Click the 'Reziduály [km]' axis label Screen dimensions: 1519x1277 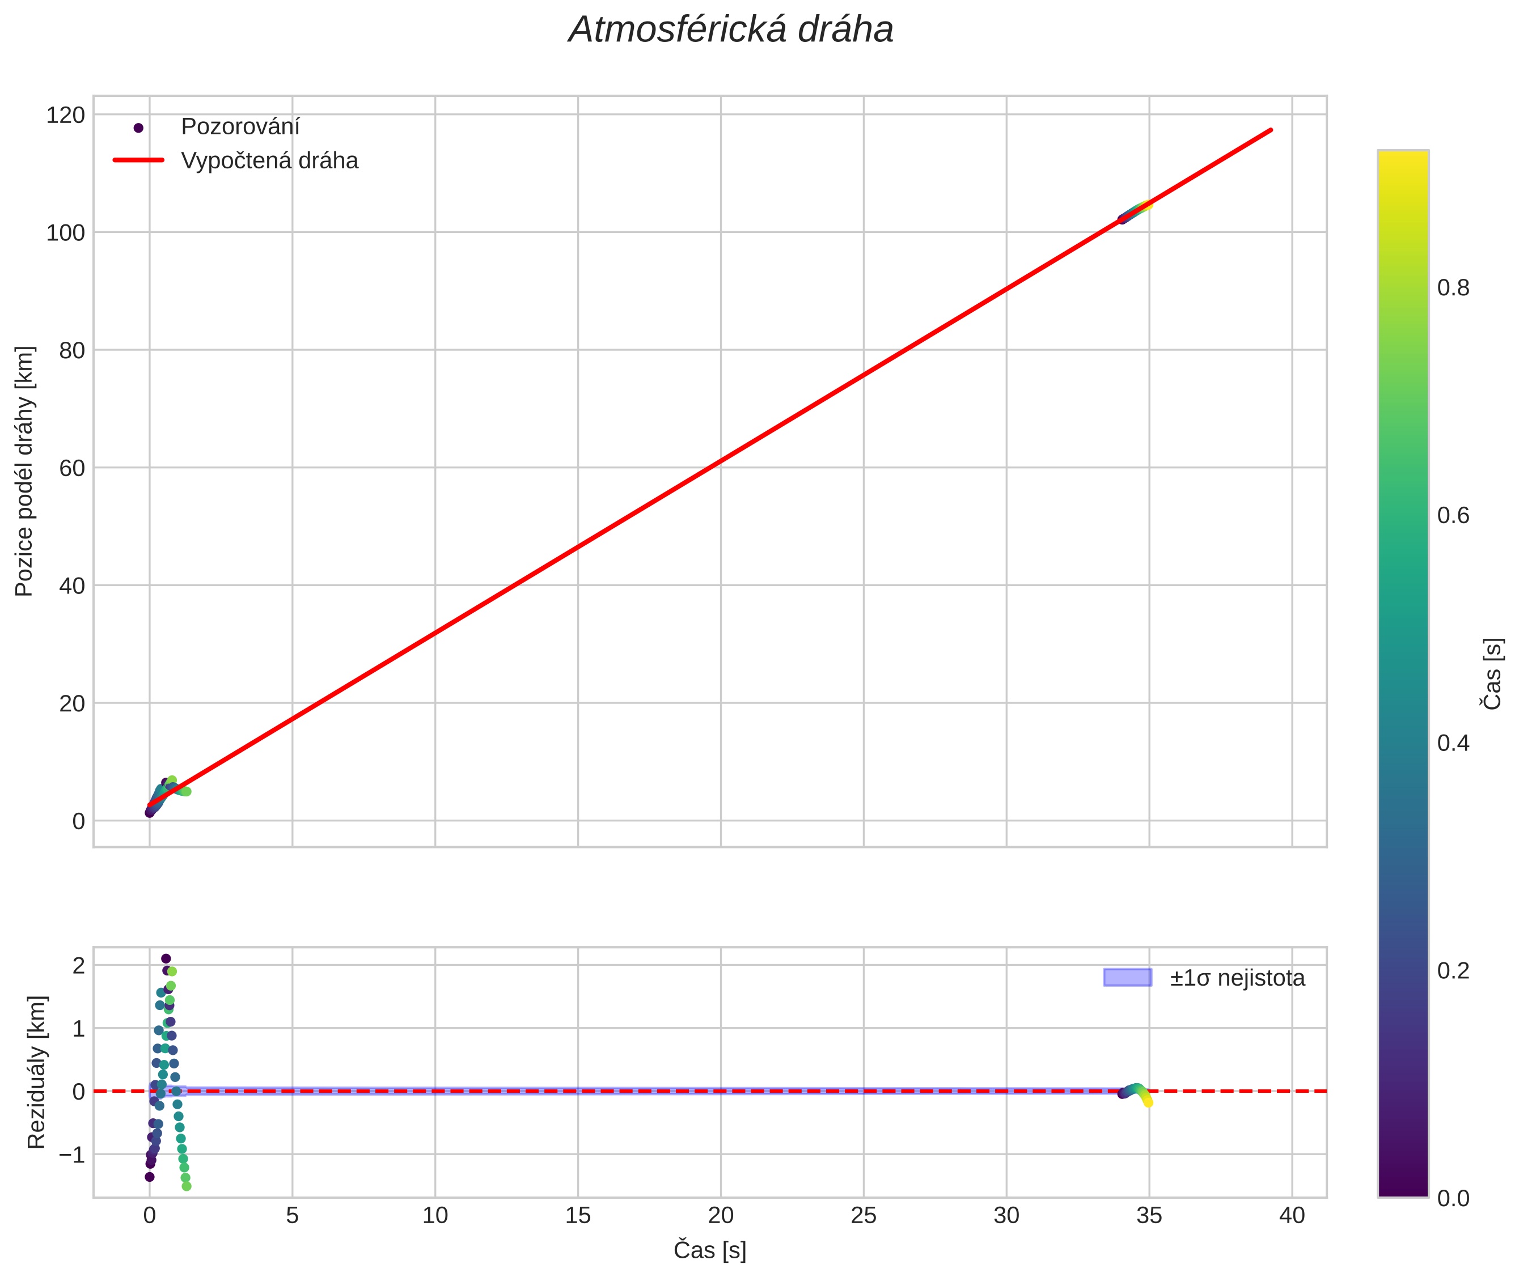point(36,1072)
